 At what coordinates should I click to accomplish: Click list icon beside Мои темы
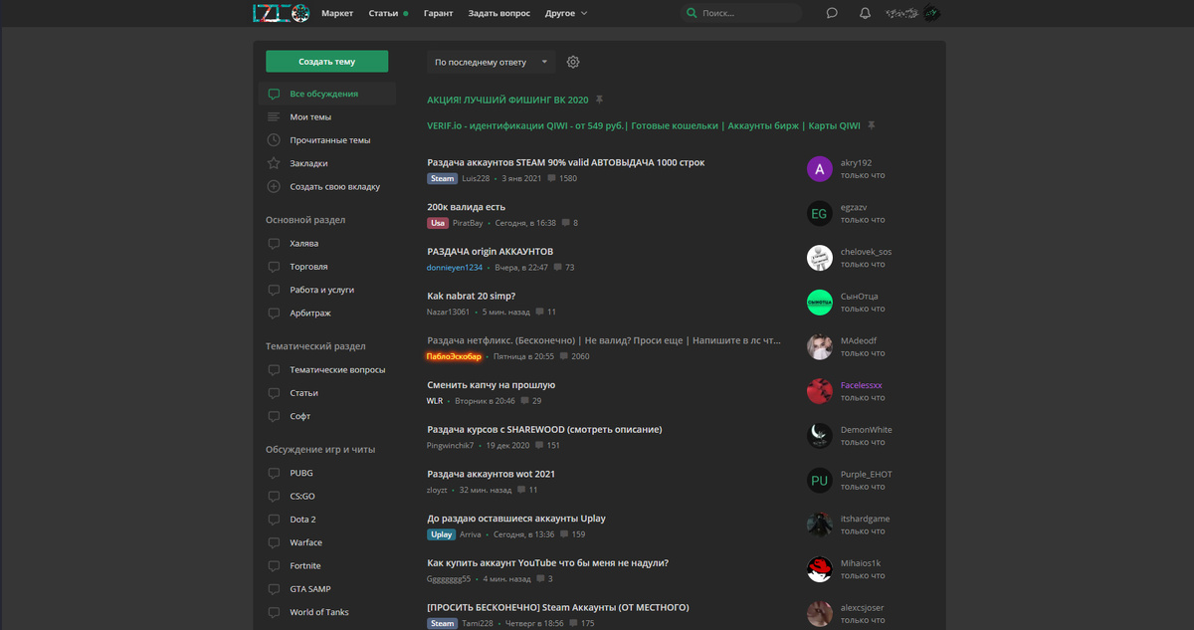point(274,116)
